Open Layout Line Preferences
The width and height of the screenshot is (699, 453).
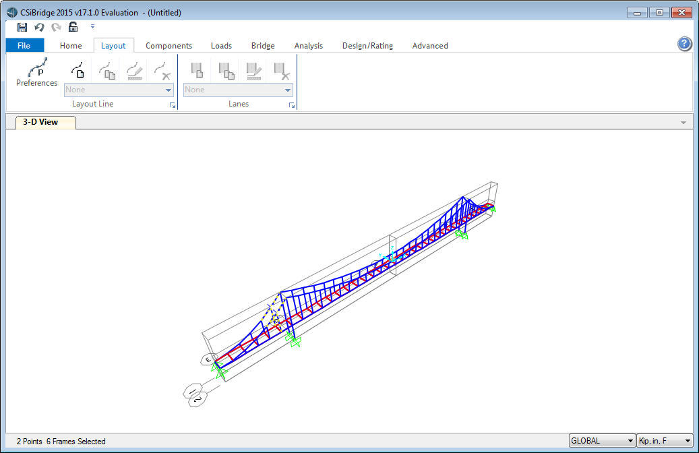36,72
